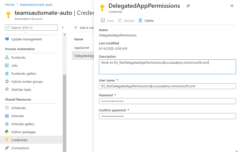Select the Connections menu item
This screenshot has width=241, height=152.
tap(20, 148)
